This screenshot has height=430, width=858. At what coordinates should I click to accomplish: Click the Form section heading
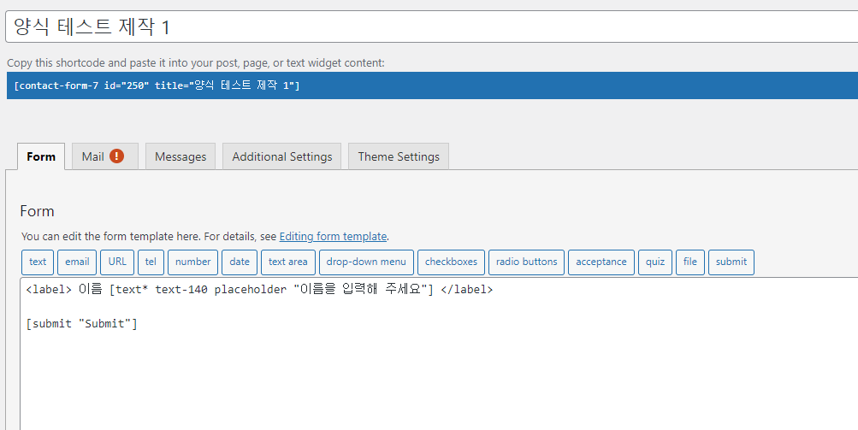point(37,211)
